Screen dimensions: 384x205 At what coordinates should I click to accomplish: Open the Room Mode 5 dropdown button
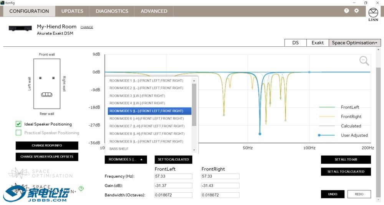pyautogui.click(x=126, y=159)
